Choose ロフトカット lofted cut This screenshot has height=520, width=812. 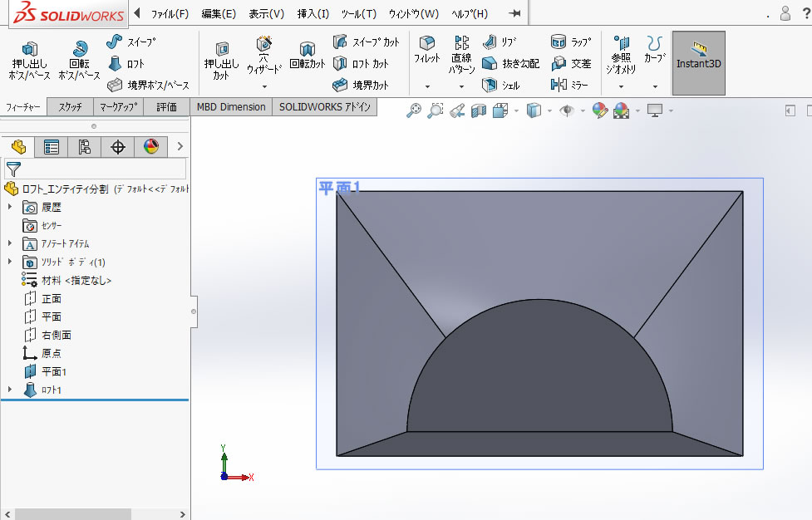[361, 64]
